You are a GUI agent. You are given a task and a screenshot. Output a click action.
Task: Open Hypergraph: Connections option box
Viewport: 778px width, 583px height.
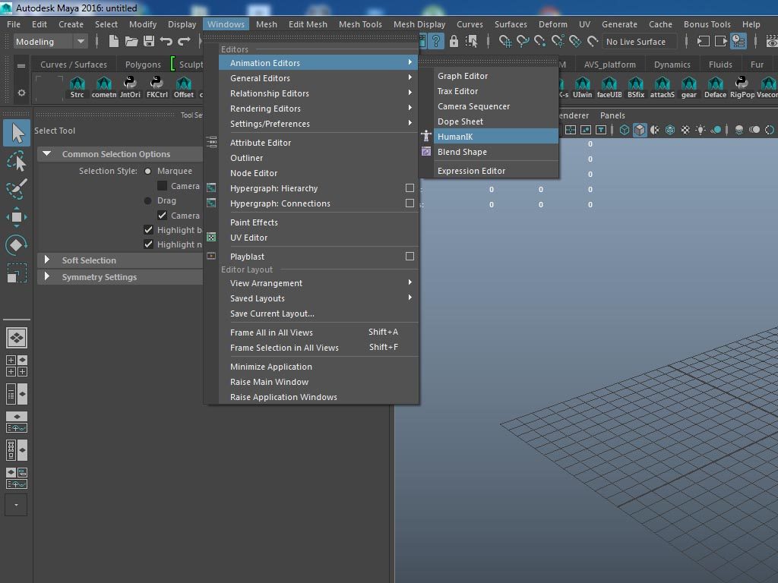(x=410, y=203)
